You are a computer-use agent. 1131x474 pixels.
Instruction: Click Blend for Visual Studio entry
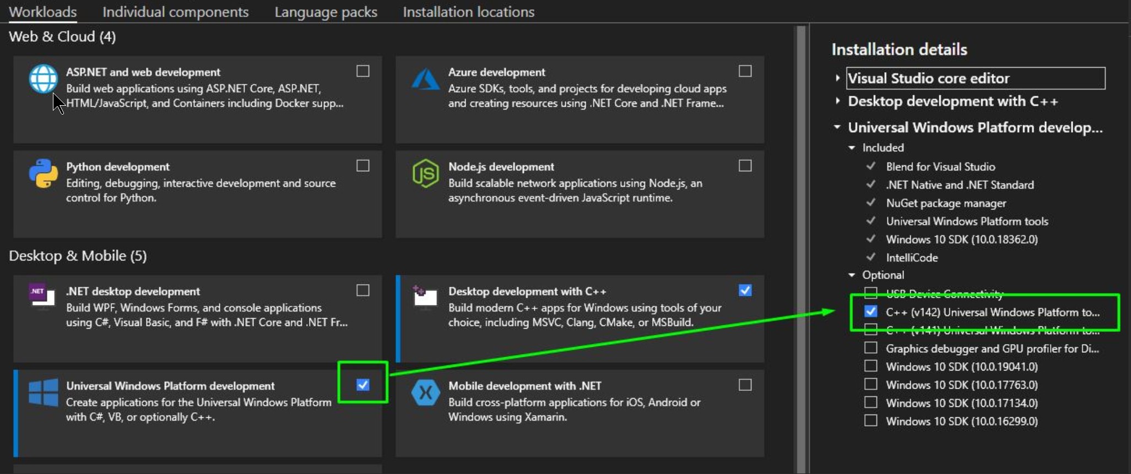[x=940, y=166]
